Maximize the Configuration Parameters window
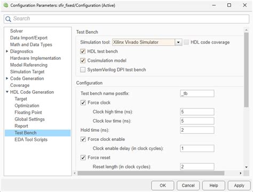 click(x=229, y=5)
